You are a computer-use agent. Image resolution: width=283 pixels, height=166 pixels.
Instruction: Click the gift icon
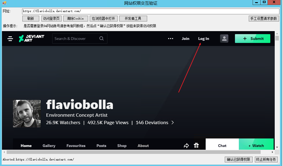(x=196, y=145)
